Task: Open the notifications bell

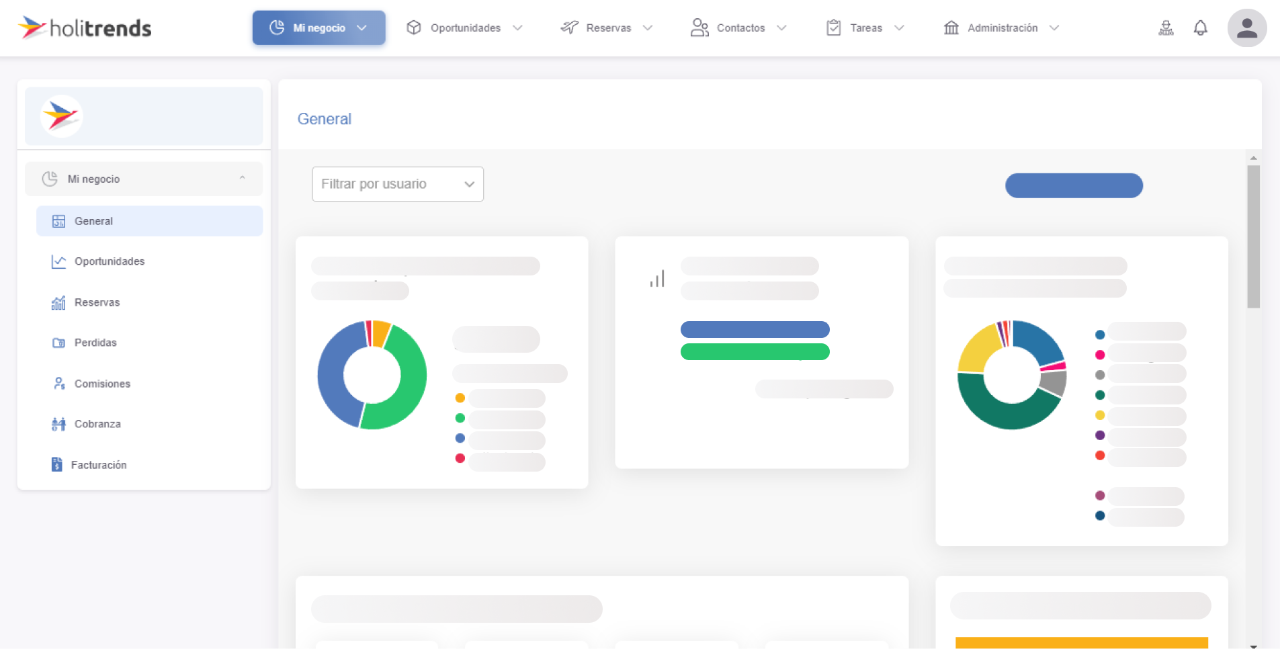Action: (1201, 28)
